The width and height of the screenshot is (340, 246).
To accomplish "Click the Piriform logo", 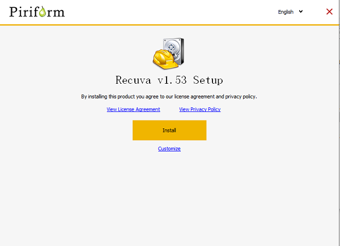I will 37,12.
